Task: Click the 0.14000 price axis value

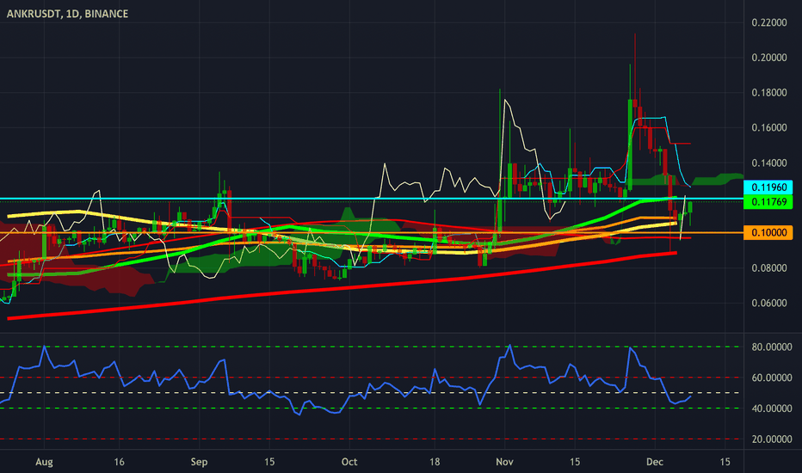Action: pyautogui.click(x=768, y=163)
